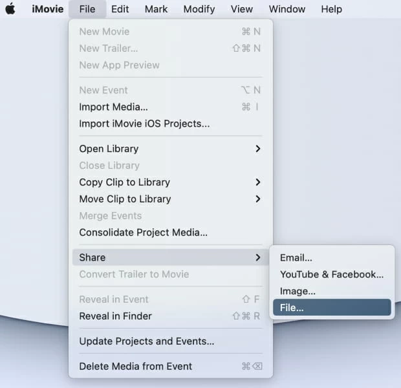Screen dimensions: 401x388
Task: Open the Apple menu
Action: coord(10,9)
